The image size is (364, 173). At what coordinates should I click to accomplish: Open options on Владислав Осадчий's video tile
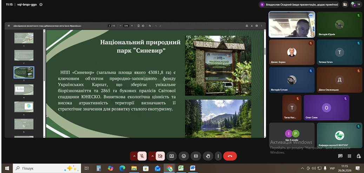pos(311,15)
